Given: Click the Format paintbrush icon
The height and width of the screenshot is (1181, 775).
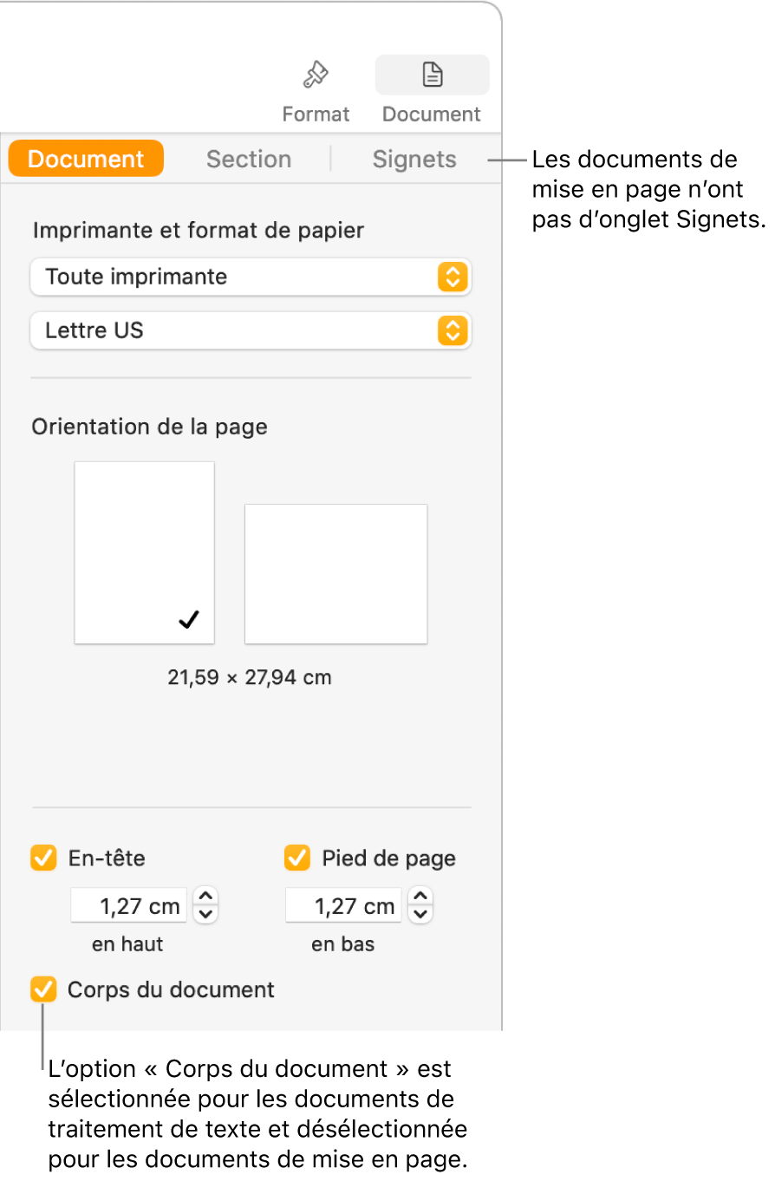Looking at the screenshot, I should tap(316, 76).
